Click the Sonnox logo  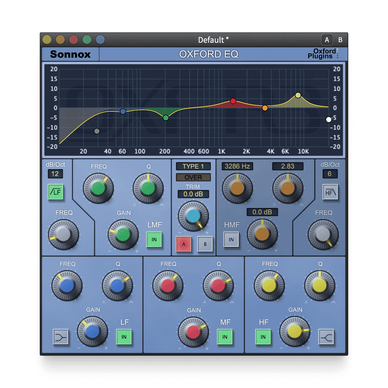70,54
